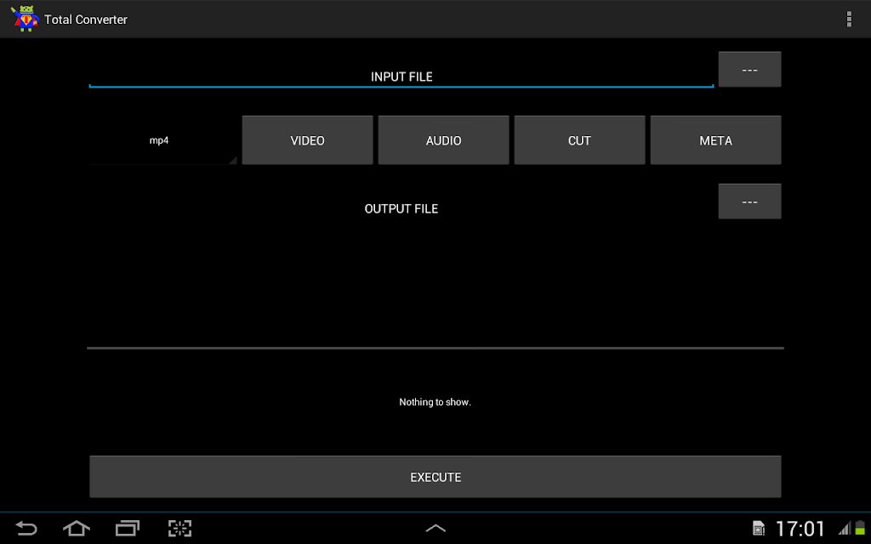Browse for the input file with the --- button
Screen dimensions: 871x544
pyautogui.click(x=749, y=70)
